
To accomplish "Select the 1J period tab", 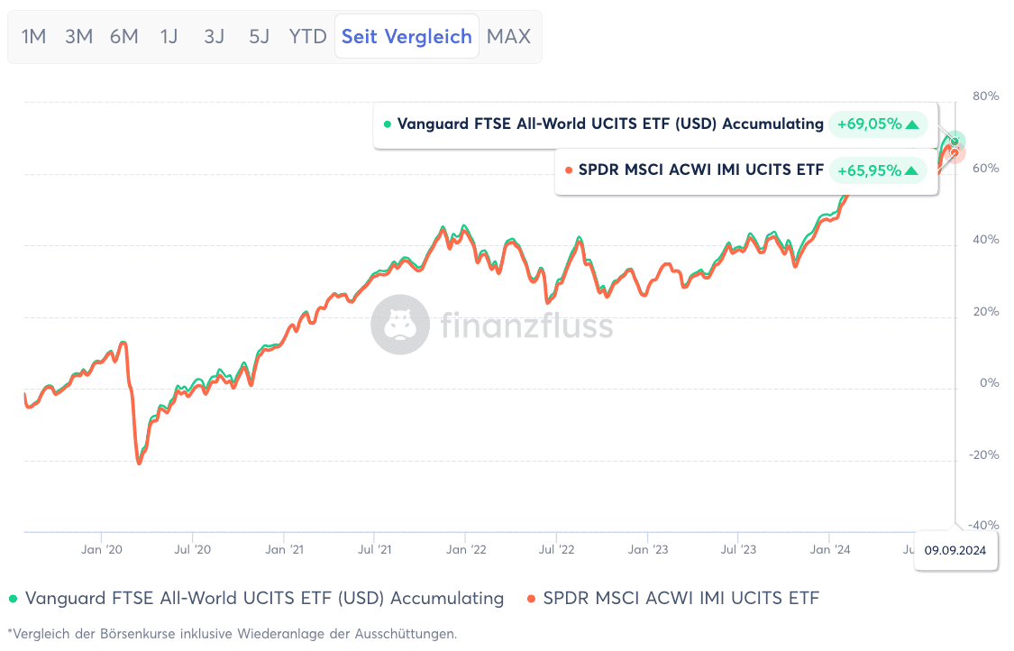I will click(x=169, y=36).
